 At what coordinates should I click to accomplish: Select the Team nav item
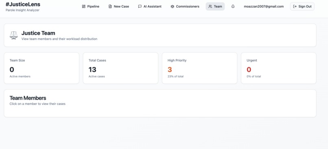[x=215, y=7]
